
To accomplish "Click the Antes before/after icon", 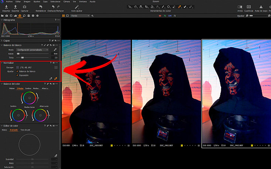I will click(x=240, y=7).
